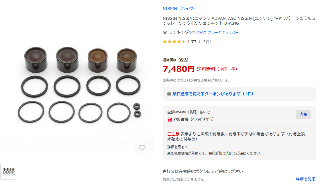The width and height of the screenshot is (320, 186).
Task: Click the red PayPay logo icon
Action: [170, 120]
